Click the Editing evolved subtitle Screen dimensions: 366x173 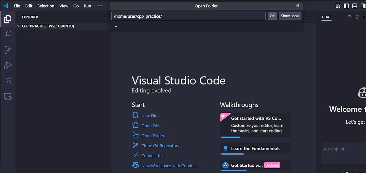151,90
